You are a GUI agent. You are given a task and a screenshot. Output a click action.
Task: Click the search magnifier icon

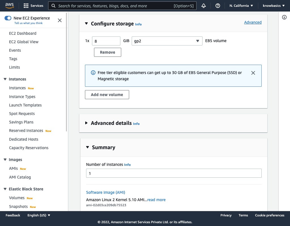point(54,6)
